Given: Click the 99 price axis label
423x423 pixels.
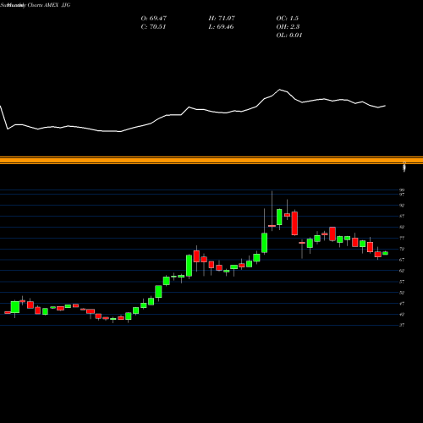Looking at the screenshot, I should [x=402, y=190].
